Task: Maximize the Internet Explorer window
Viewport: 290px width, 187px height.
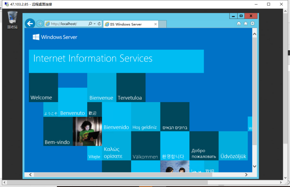Action: point(241,16)
